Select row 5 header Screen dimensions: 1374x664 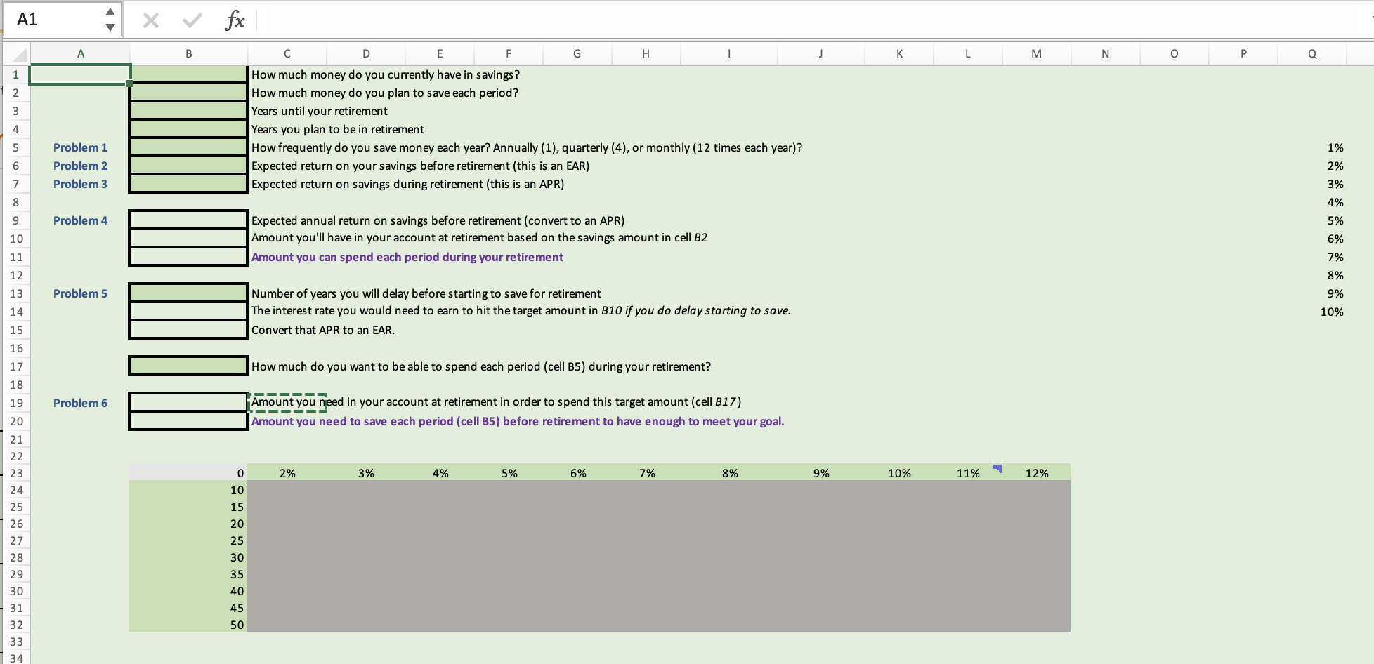point(15,147)
